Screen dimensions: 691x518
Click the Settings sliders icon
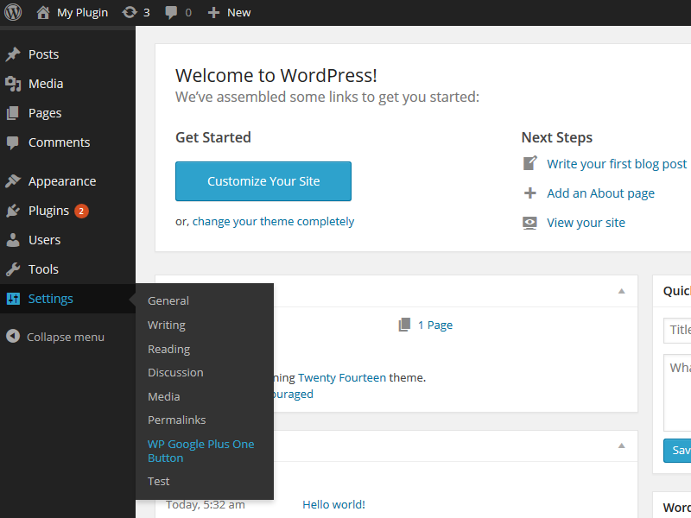pyautogui.click(x=13, y=299)
